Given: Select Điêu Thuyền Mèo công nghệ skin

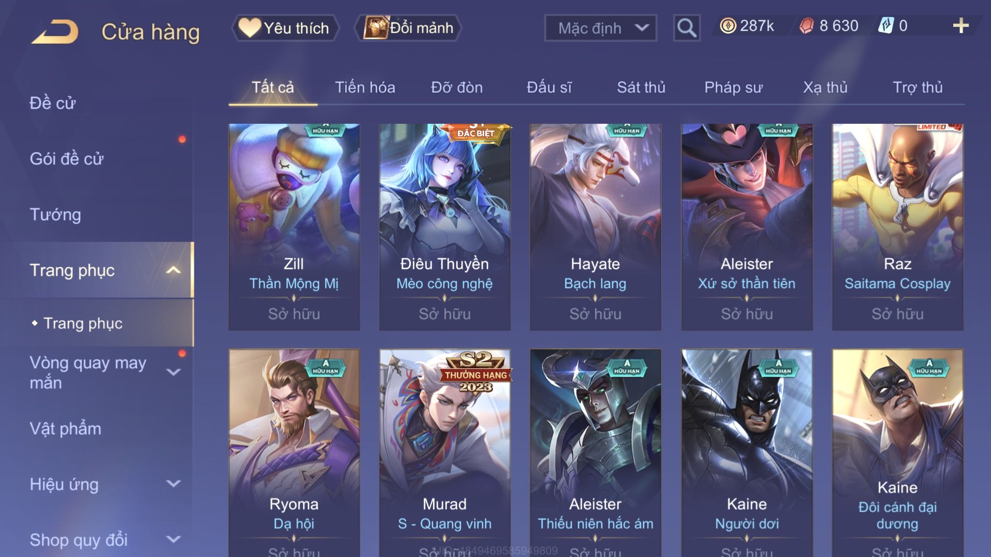Looking at the screenshot, I should click(x=444, y=227).
